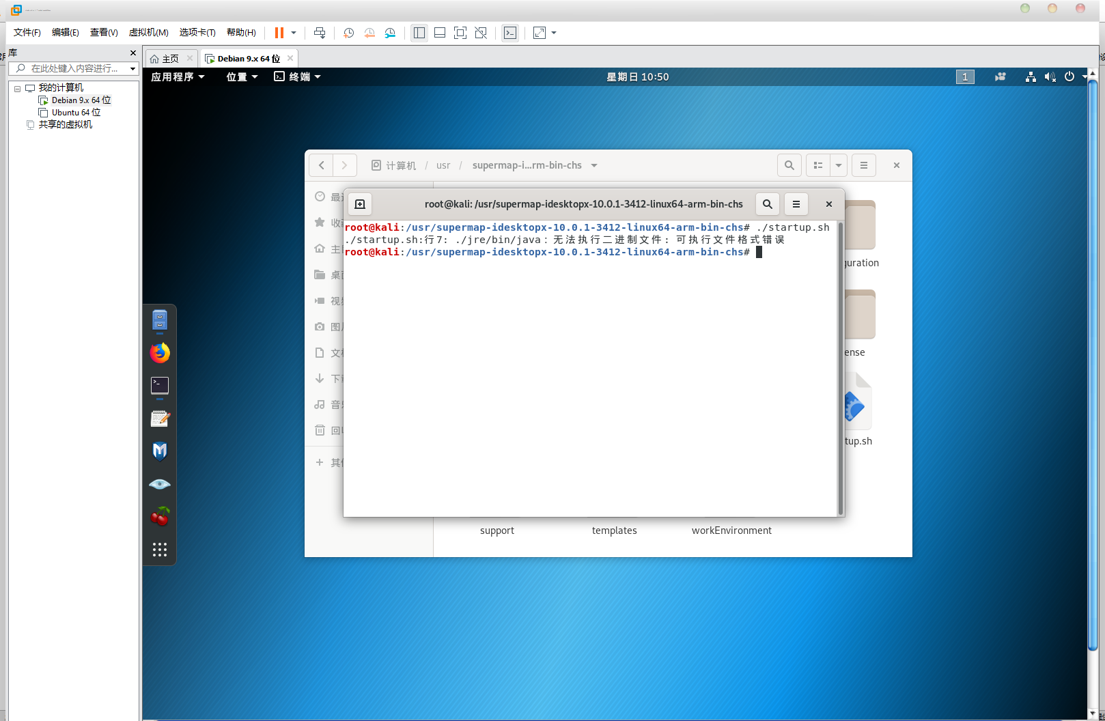Click the power icon in top bar
This screenshot has height=721, width=1105.
pyautogui.click(x=1069, y=77)
